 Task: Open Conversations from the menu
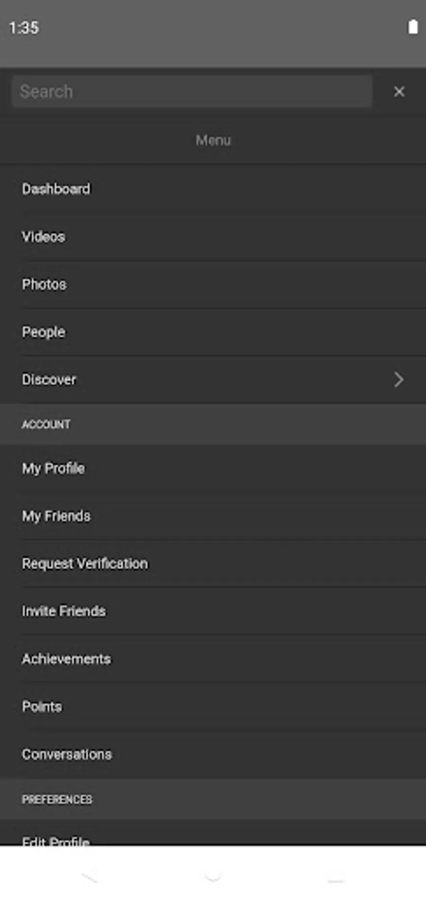tap(213, 754)
